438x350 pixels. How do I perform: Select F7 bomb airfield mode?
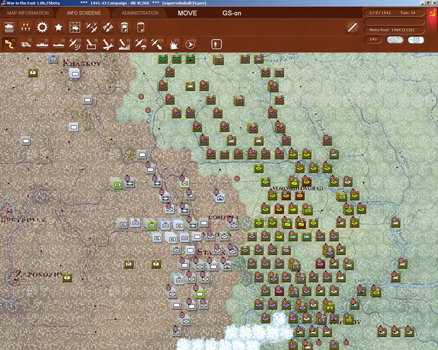(108, 44)
